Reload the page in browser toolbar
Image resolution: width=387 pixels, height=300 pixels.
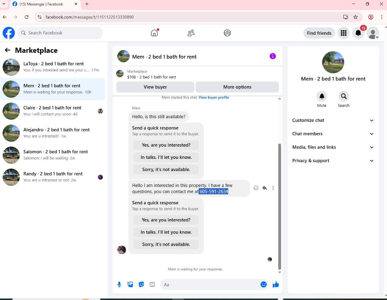(x=27, y=17)
